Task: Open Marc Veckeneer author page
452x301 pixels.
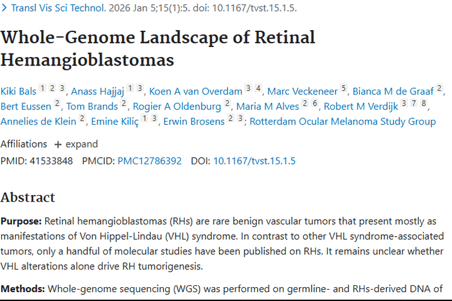Action: pos(302,92)
